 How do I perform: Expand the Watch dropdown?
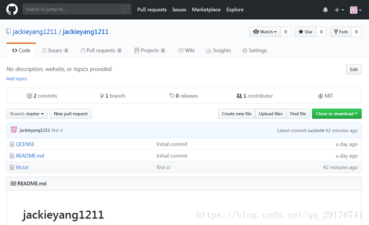pos(265,32)
